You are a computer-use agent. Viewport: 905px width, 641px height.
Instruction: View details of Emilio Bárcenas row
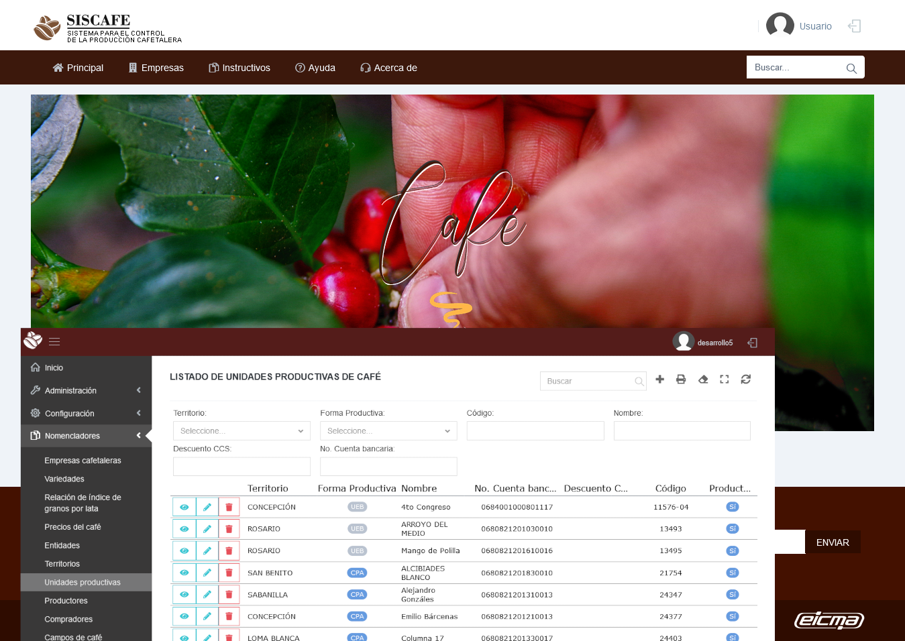click(184, 617)
